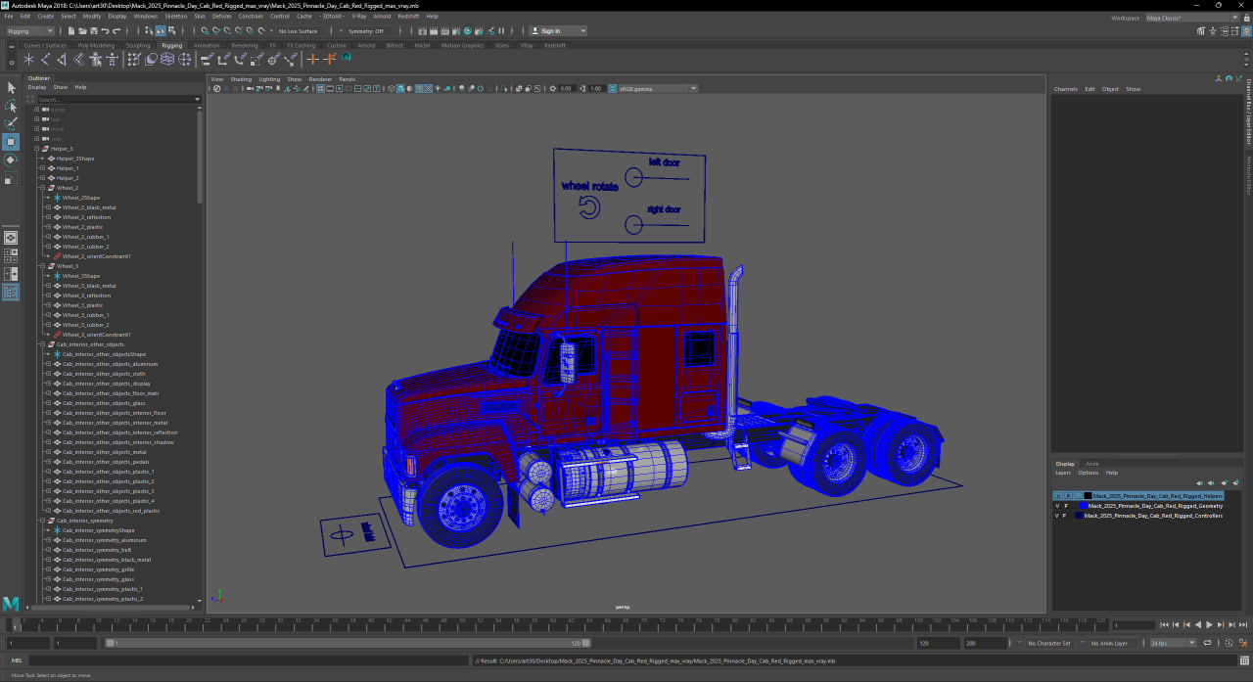Click single-pane layout icon in left sidebar
Screen dimensions: 1253x682
point(11,237)
